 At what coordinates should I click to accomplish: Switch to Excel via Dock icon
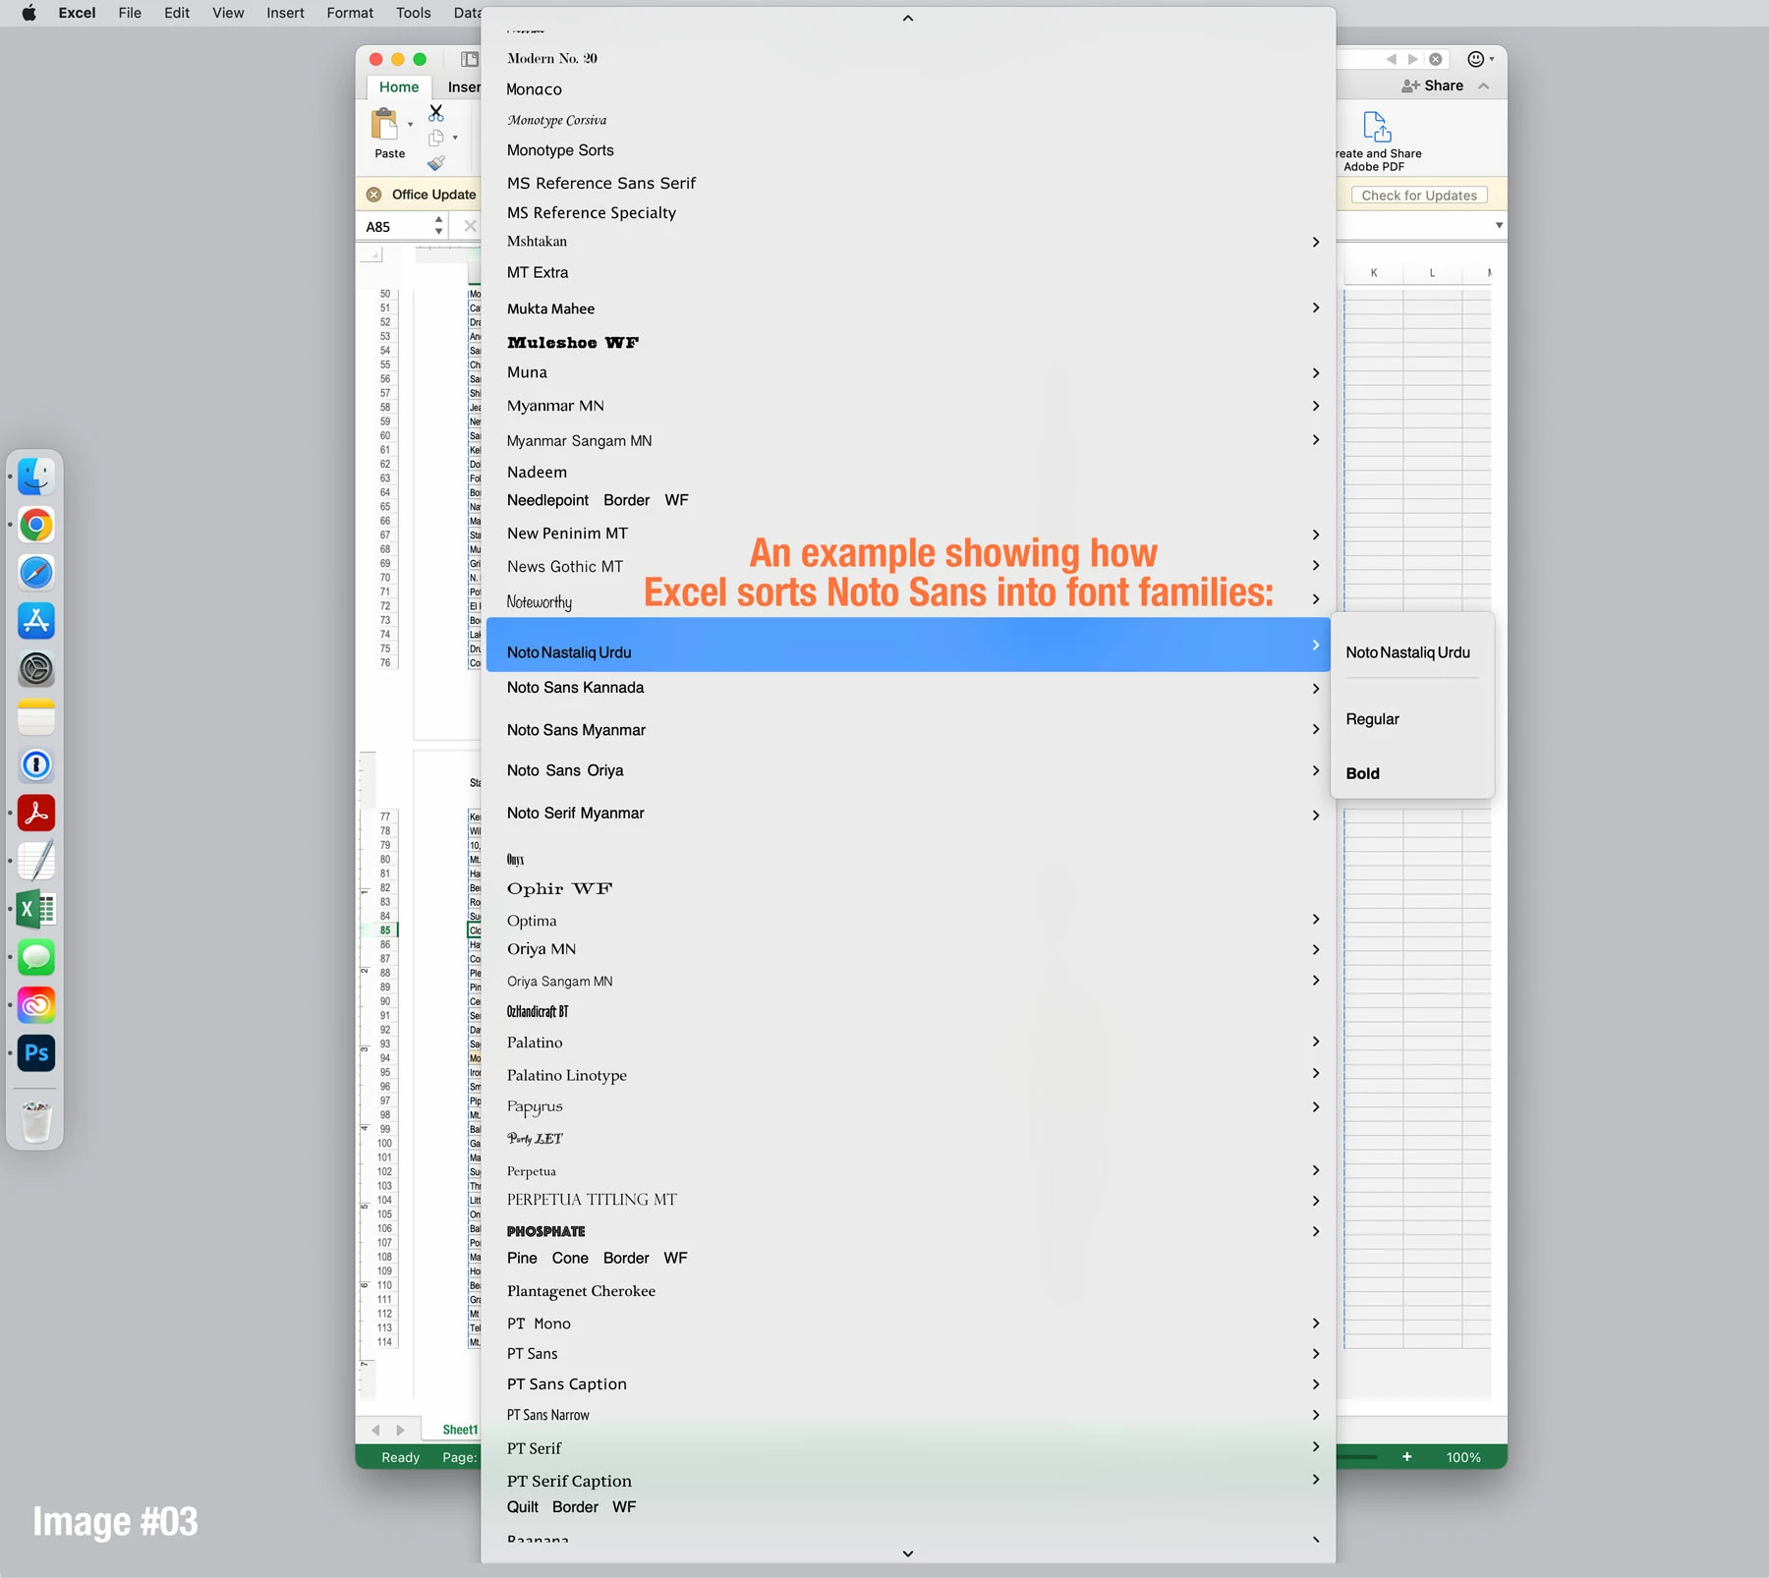tap(36, 909)
